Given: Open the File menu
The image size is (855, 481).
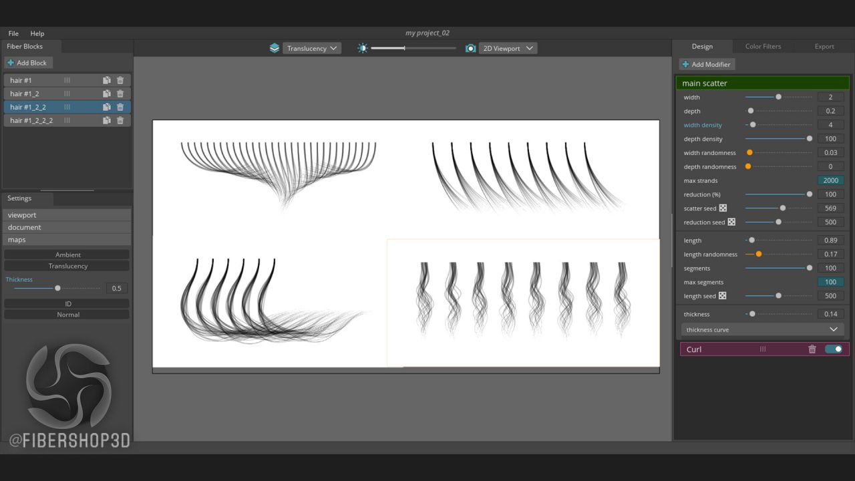Looking at the screenshot, I should pyautogui.click(x=13, y=33).
